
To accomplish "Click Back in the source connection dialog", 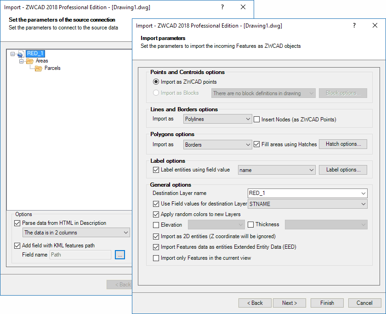I will pos(119,285).
